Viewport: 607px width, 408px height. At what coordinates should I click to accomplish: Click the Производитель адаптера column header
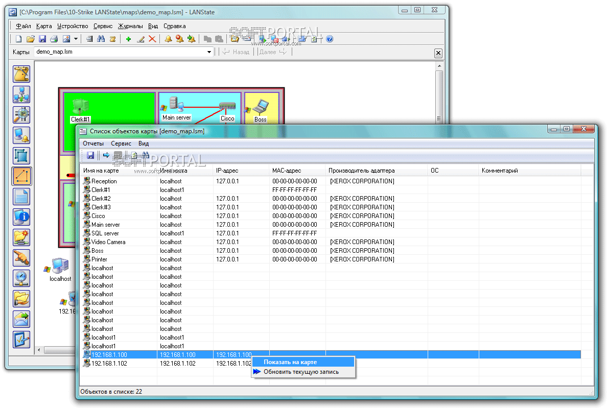pyautogui.click(x=361, y=171)
